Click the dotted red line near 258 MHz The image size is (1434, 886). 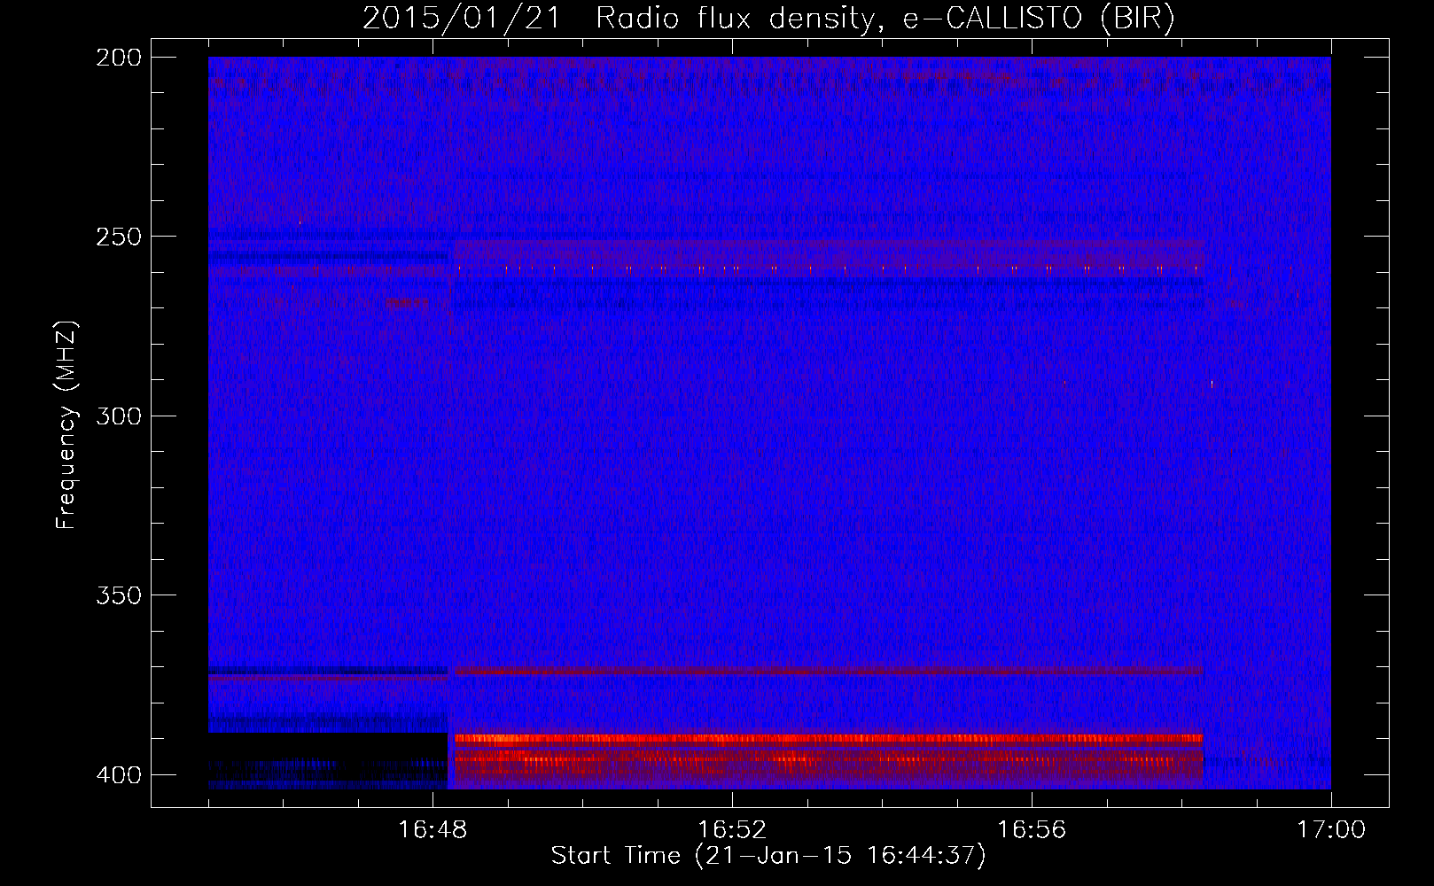click(824, 268)
